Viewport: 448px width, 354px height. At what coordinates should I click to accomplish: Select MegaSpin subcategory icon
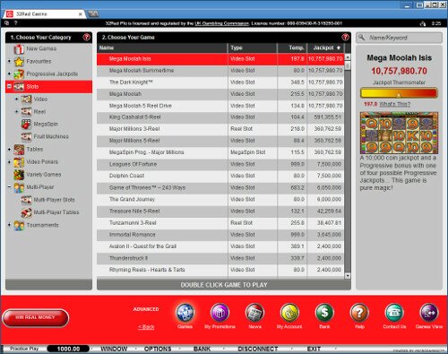pos(26,124)
